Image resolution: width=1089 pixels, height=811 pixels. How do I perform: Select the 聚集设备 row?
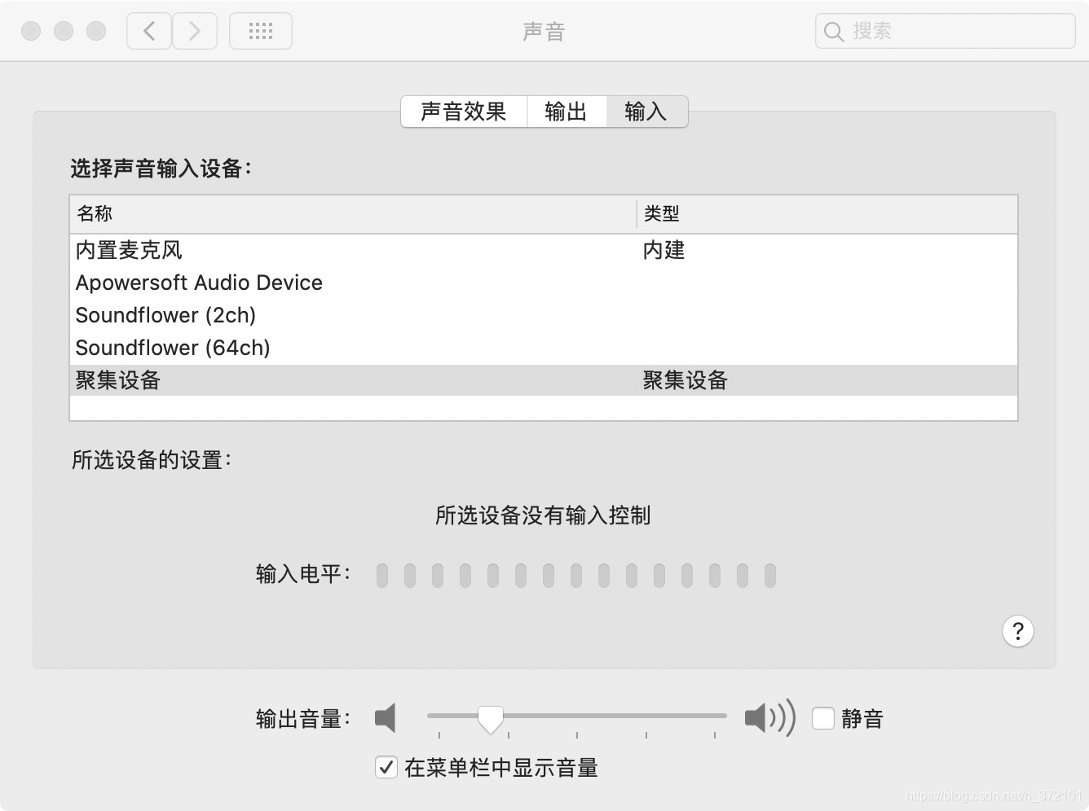click(x=544, y=380)
